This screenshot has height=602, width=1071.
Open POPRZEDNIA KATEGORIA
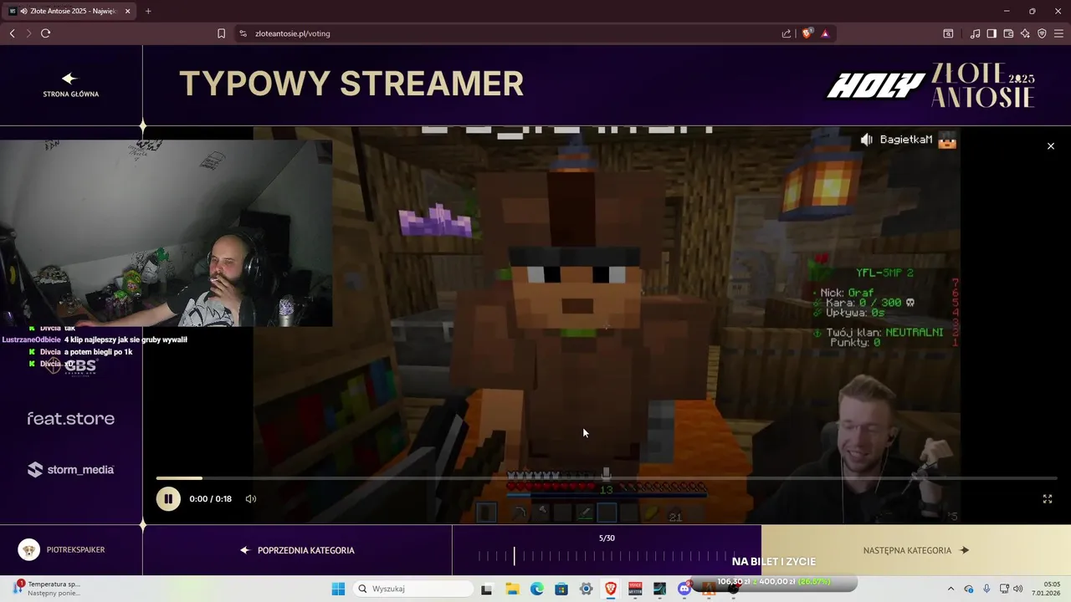click(x=297, y=550)
